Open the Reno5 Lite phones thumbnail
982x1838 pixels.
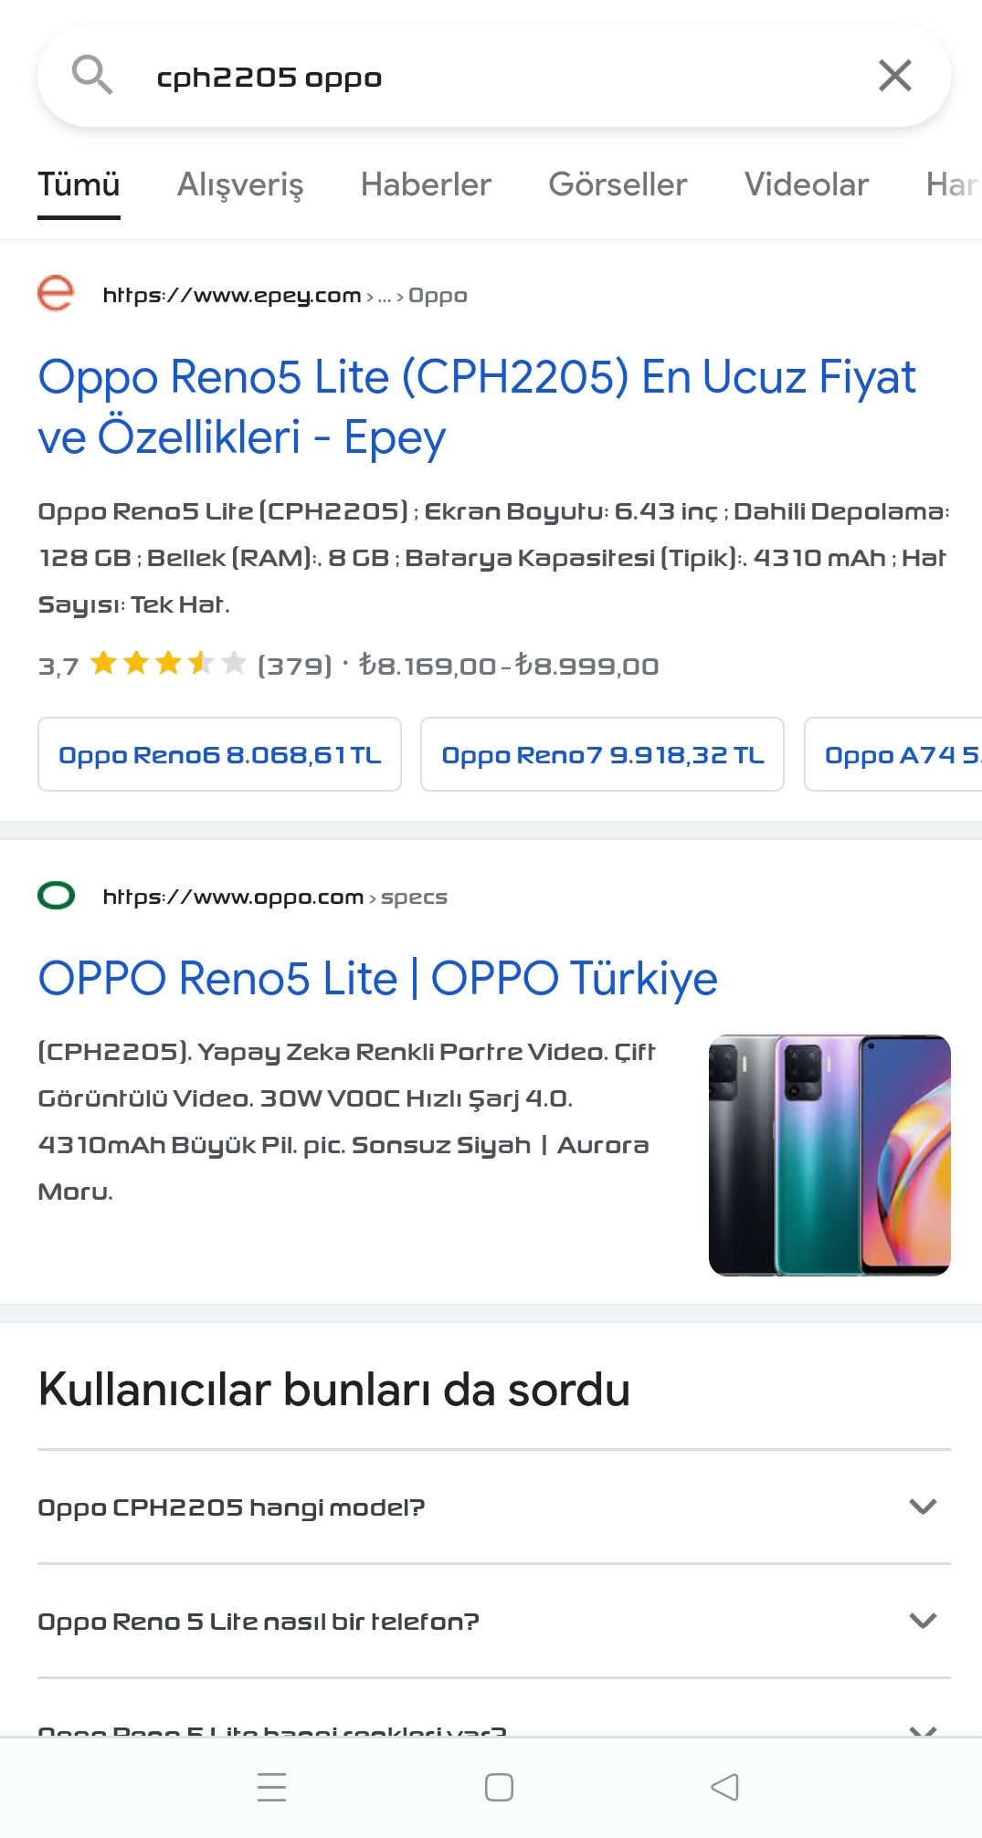coord(829,1155)
